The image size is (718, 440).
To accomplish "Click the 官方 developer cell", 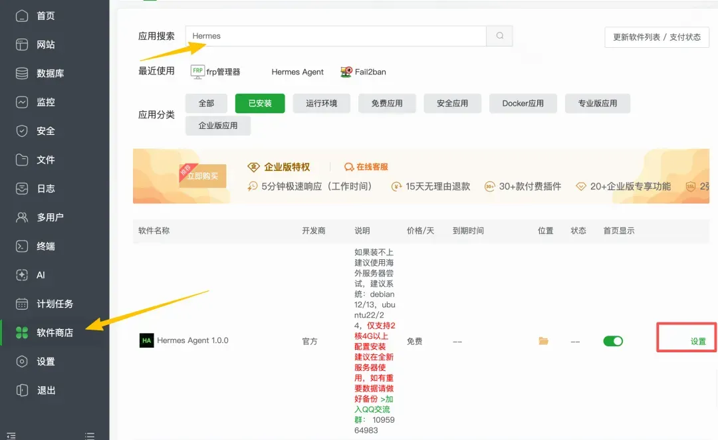I will pos(310,341).
